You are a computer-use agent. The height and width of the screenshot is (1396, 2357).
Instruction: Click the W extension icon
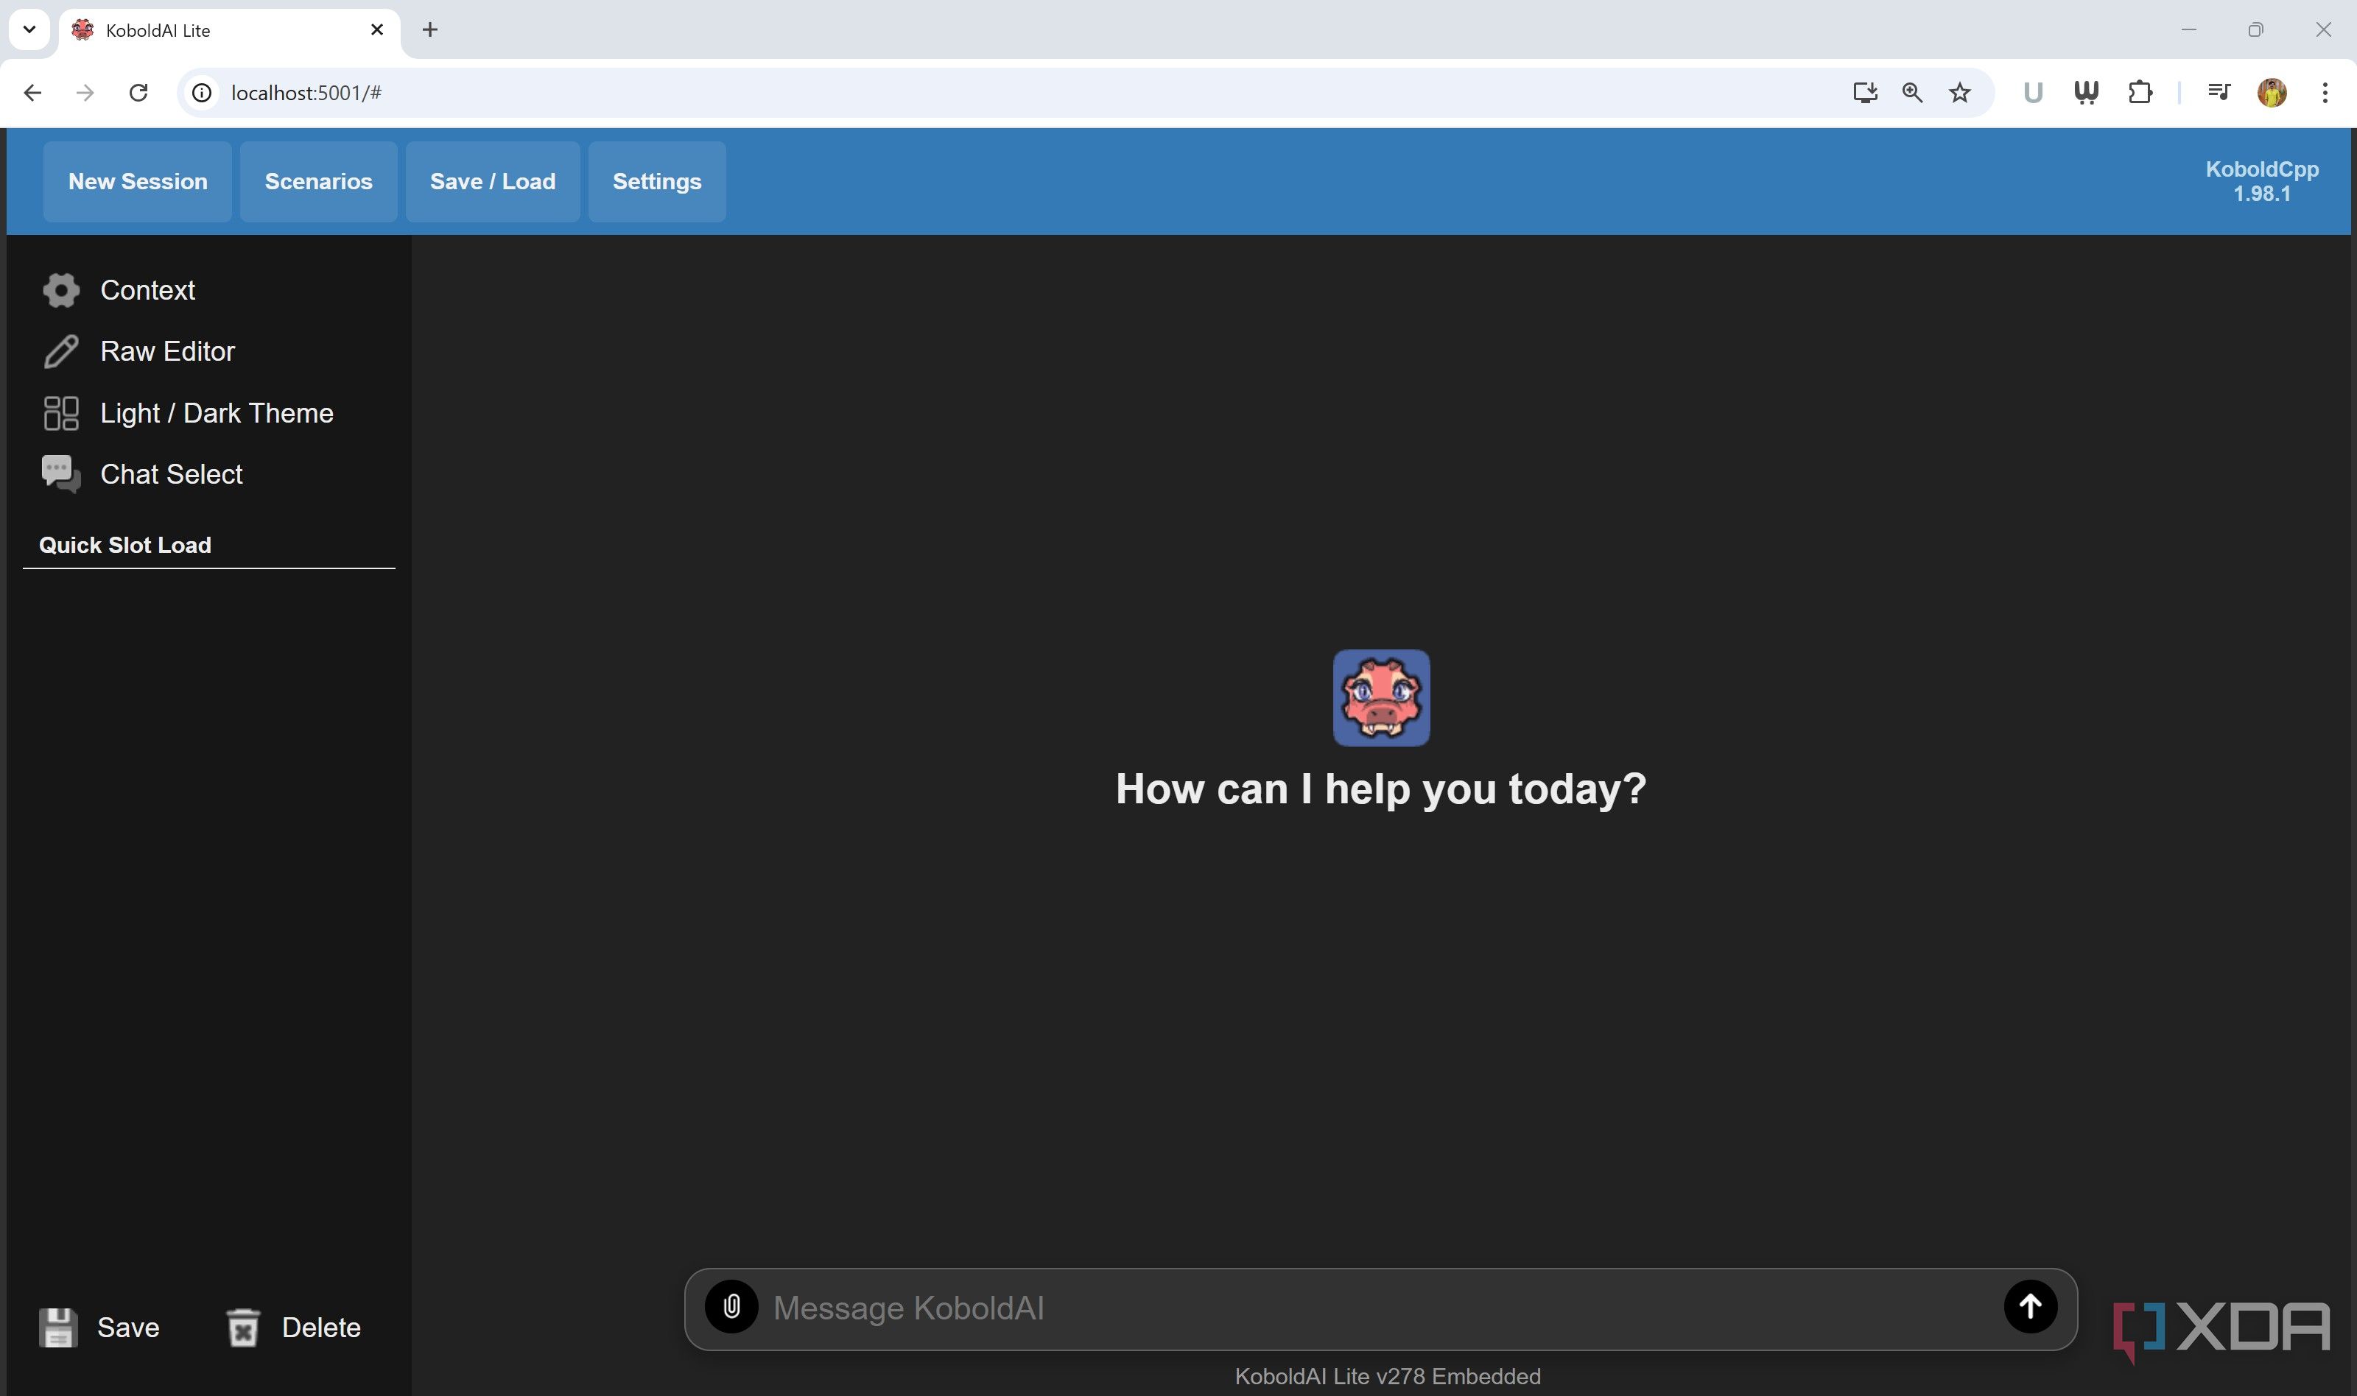(2086, 92)
